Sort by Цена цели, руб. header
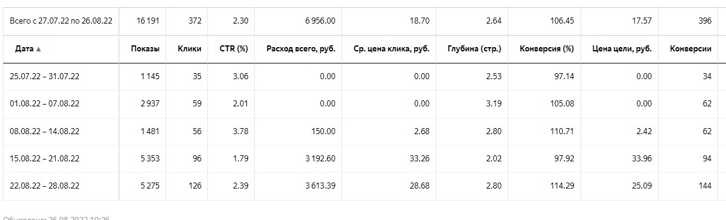This screenshot has height=220, width=726. coord(622,49)
